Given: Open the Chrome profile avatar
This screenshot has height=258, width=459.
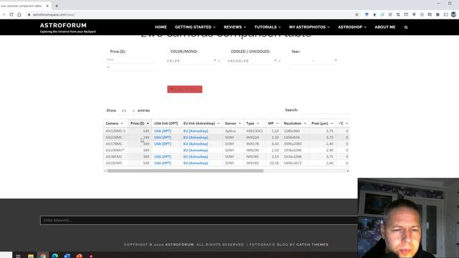Looking at the screenshot, I should (x=453, y=14).
